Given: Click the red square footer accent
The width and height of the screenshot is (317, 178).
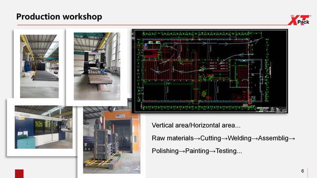Looking at the screenshot, I should click(x=19, y=174).
